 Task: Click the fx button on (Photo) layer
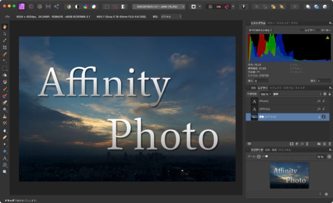point(319,101)
